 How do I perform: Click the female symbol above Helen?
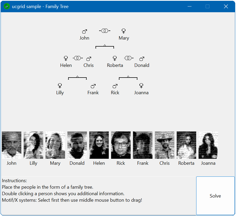point(66,58)
